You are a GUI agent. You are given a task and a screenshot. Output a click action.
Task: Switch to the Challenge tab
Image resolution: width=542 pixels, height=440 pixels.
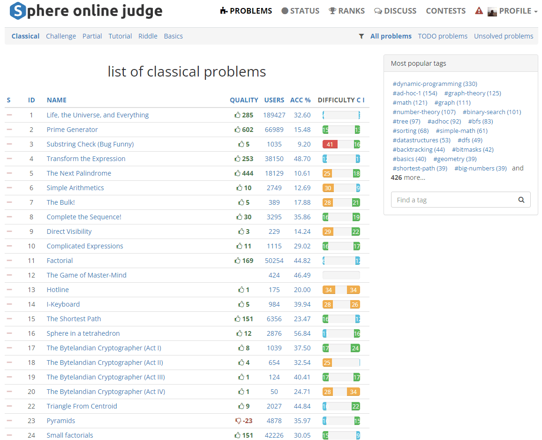(61, 36)
